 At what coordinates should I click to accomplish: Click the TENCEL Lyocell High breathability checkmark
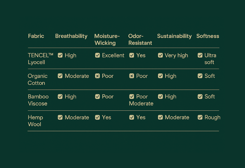point(60,55)
